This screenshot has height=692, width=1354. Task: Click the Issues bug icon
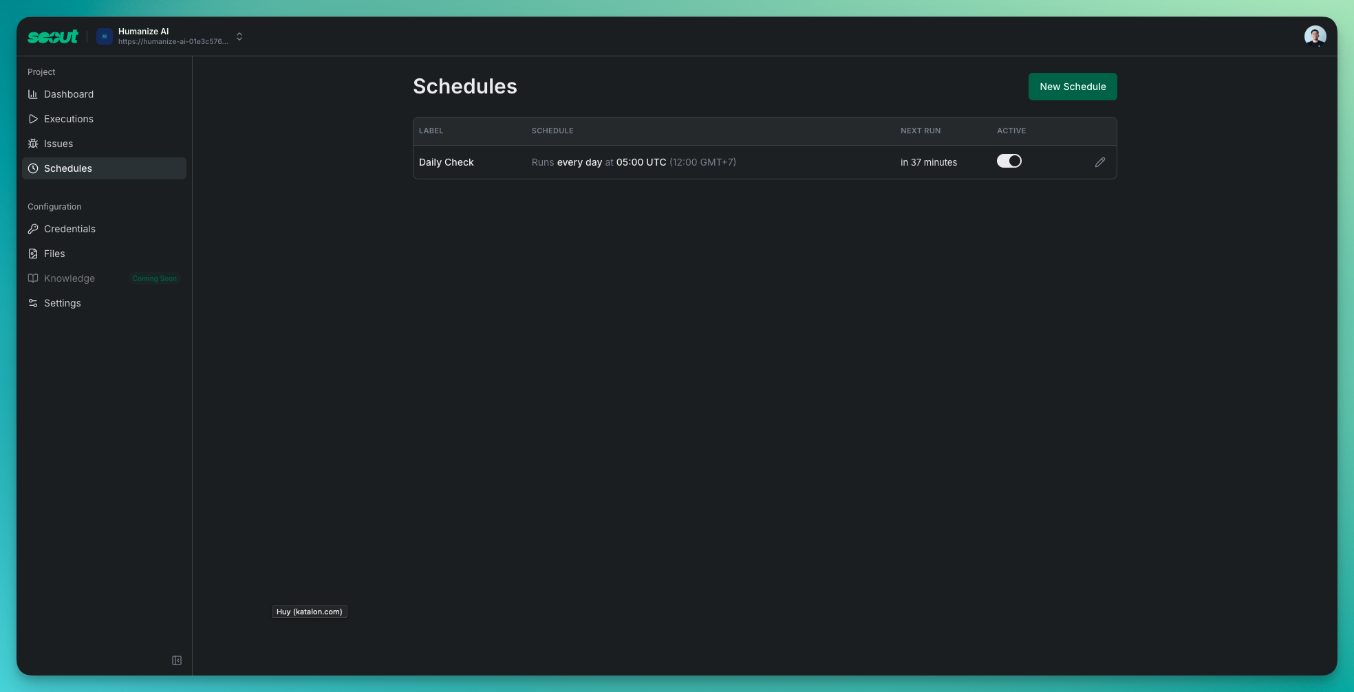coord(33,144)
